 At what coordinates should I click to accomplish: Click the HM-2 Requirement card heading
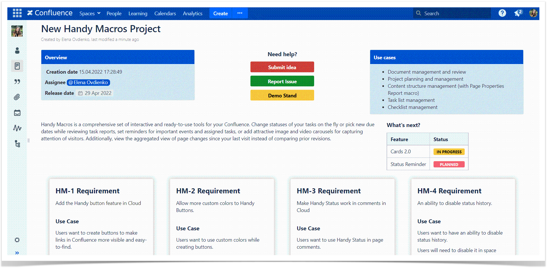coord(208,191)
